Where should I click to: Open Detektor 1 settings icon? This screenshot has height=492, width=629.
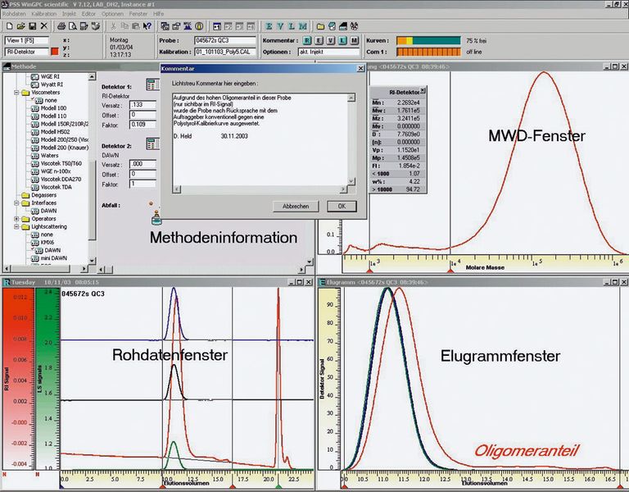pos(152,85)
